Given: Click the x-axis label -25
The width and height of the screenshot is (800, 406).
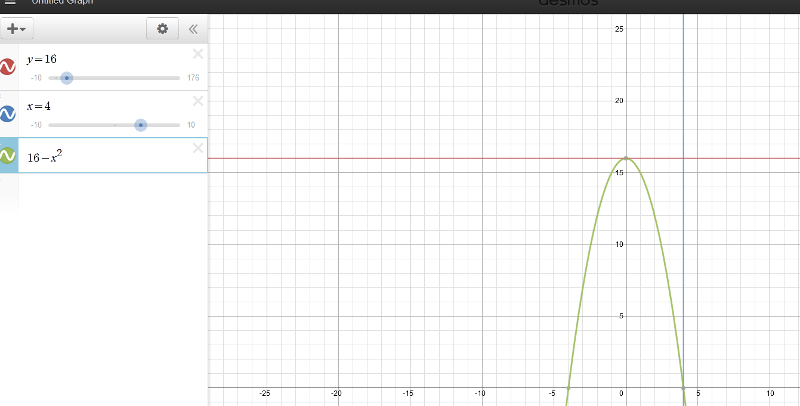Looking at the screenshot, I should click(x=265, y=393).
